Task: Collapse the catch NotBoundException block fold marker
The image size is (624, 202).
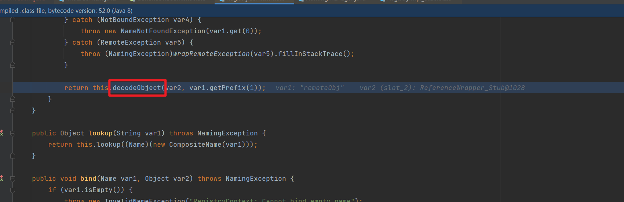Action: (12, 20)
